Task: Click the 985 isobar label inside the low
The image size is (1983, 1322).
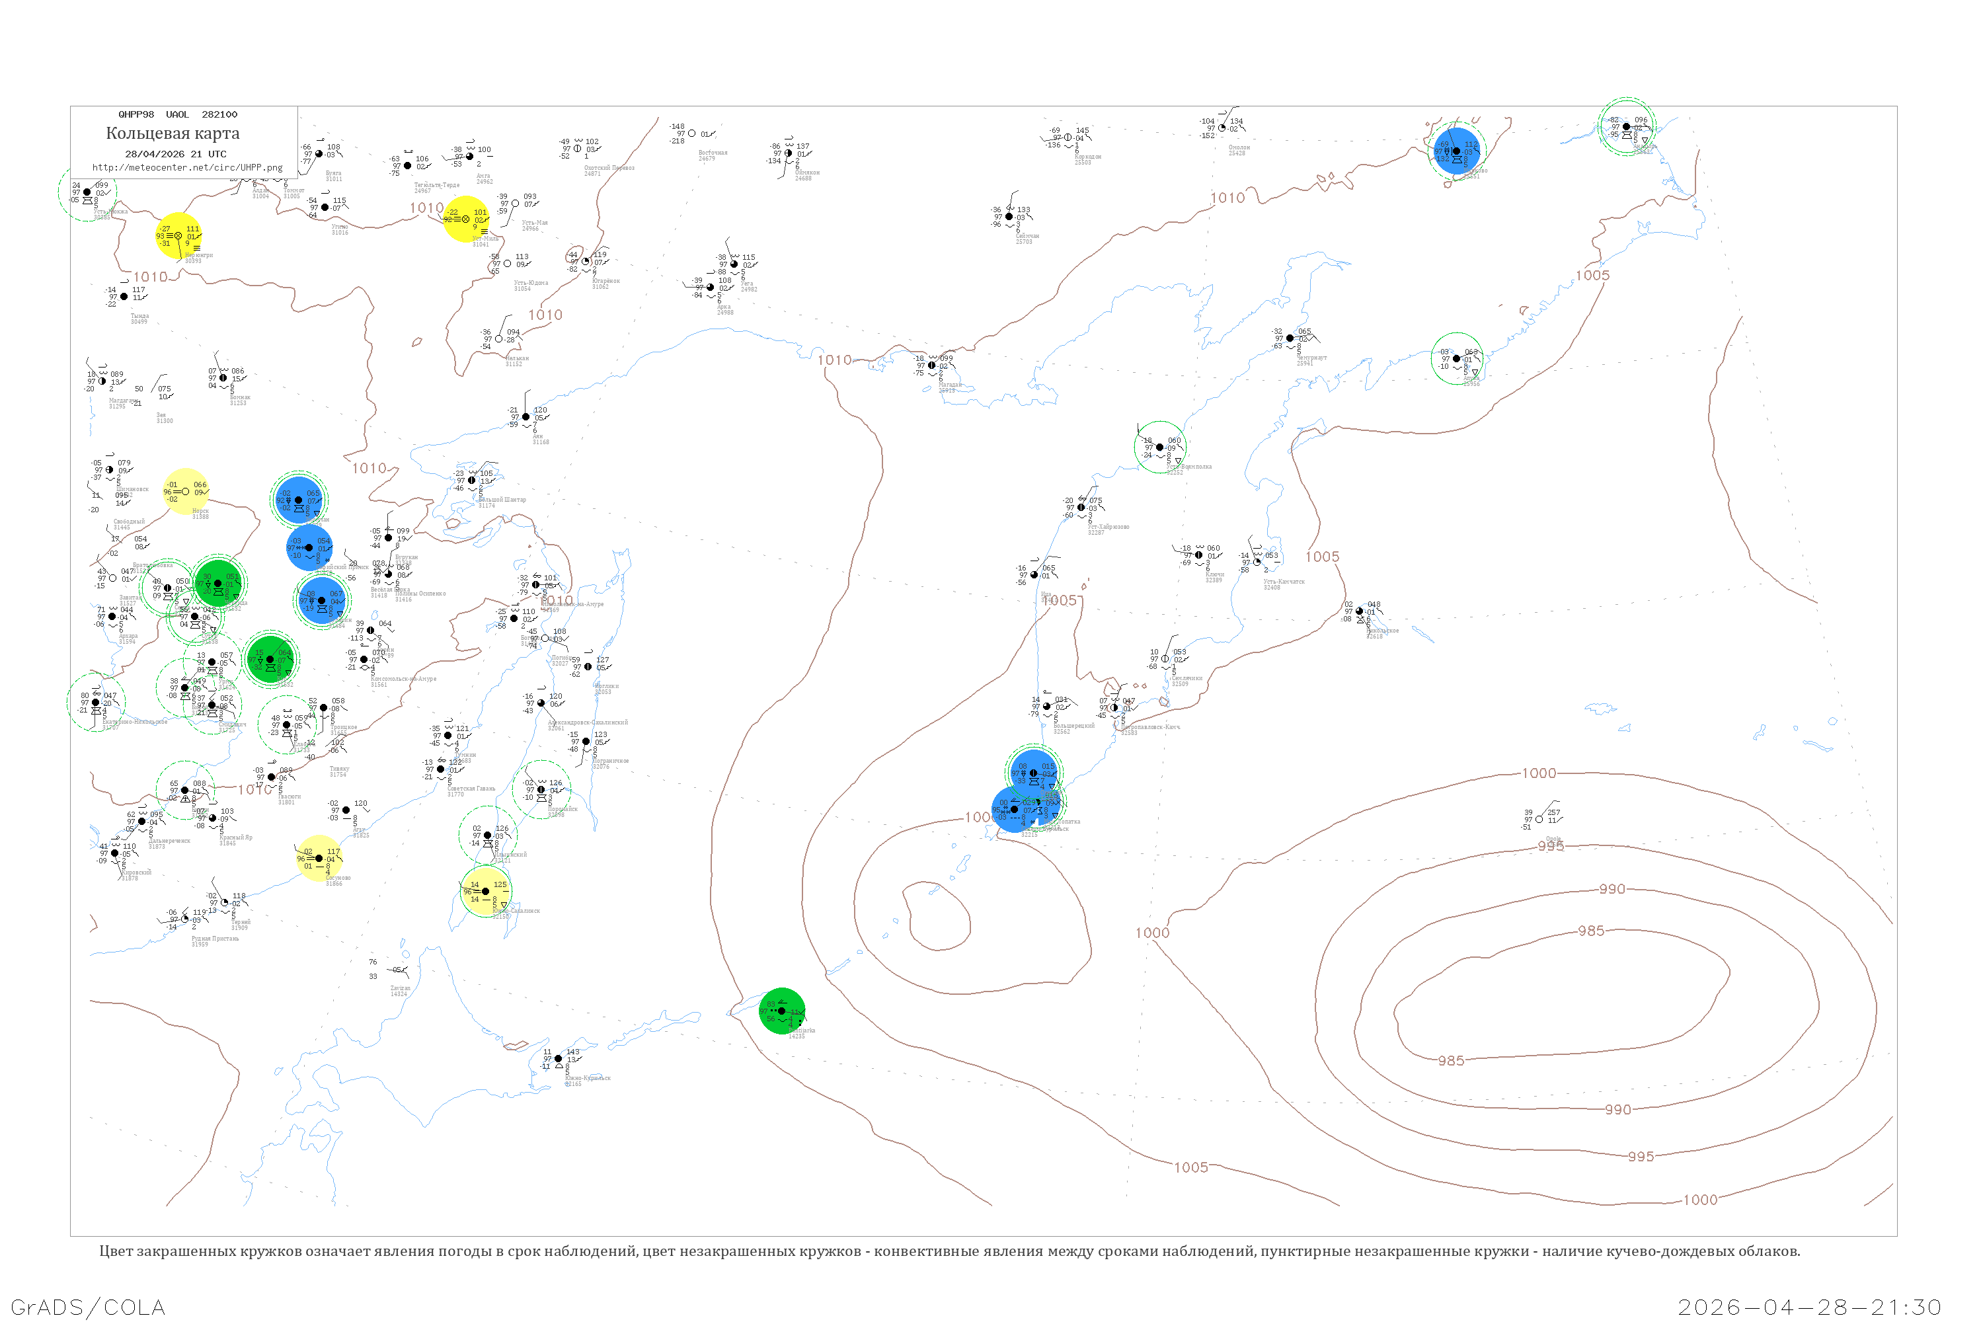Action: (1591, 931)
